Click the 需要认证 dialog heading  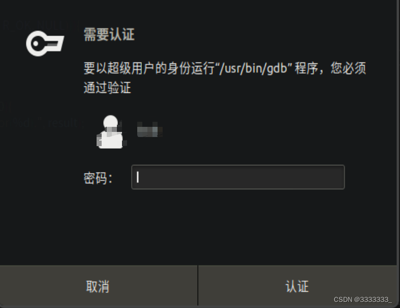pyautogui.click(x=109, y=35)
